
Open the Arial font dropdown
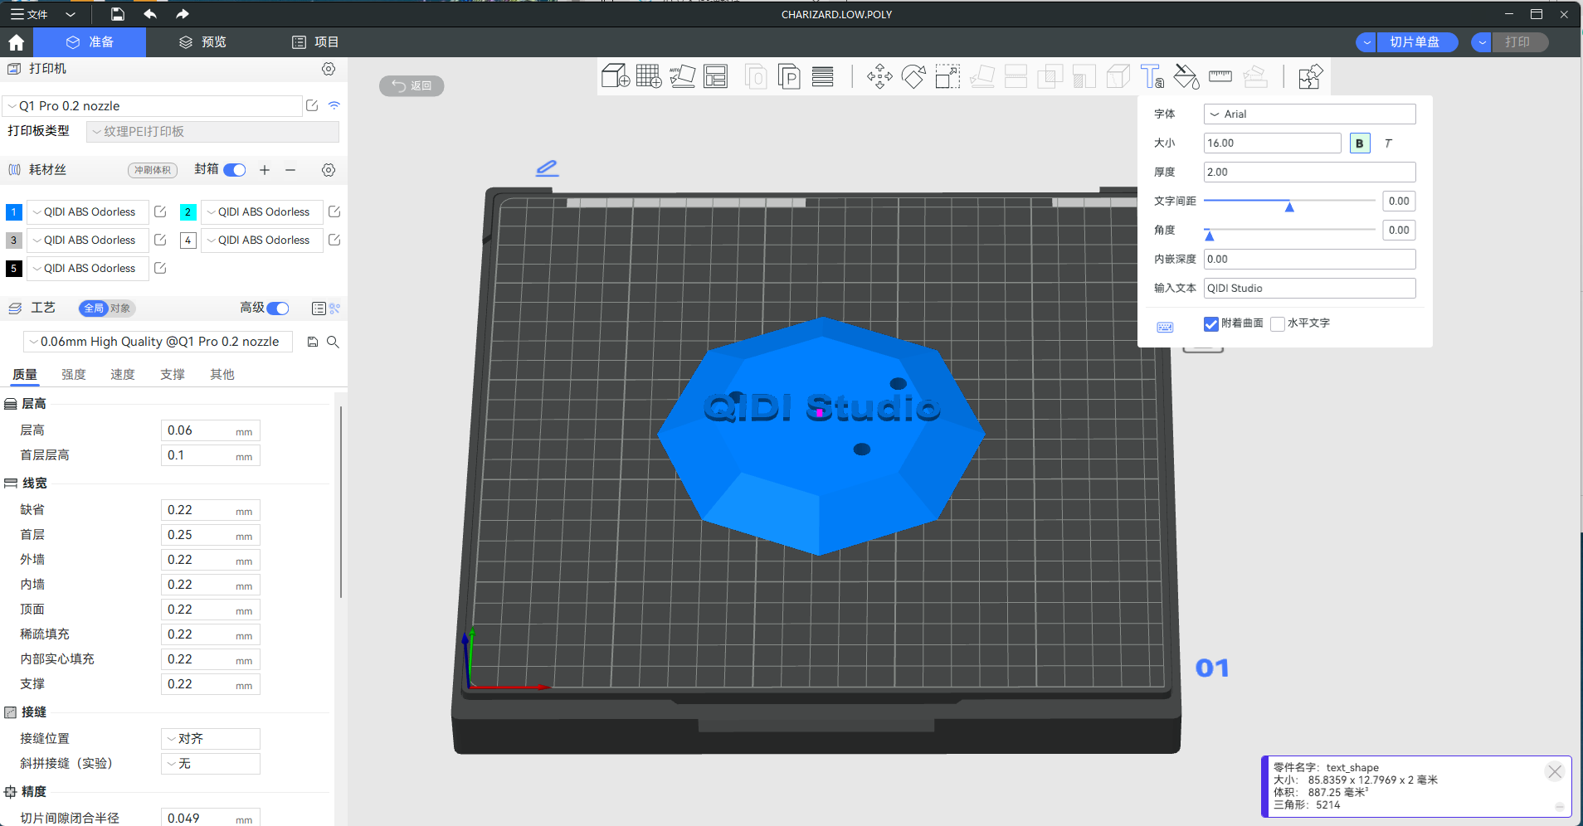click(x=1309, y=114)
